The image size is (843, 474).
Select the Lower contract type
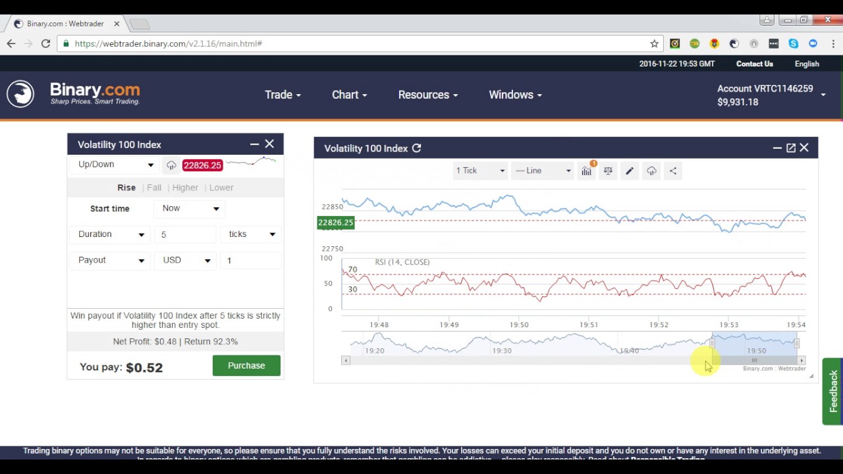coord(221,188)
